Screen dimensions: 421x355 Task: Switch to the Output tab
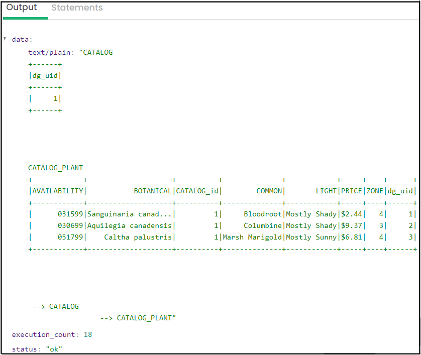(x=22, y=8)
